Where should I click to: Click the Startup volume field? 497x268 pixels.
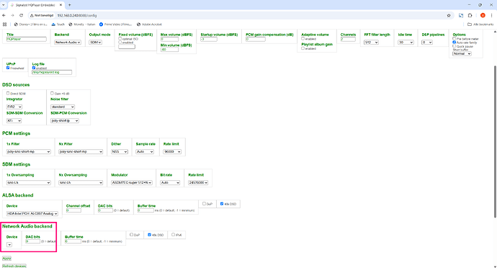[x=209, y=39]
